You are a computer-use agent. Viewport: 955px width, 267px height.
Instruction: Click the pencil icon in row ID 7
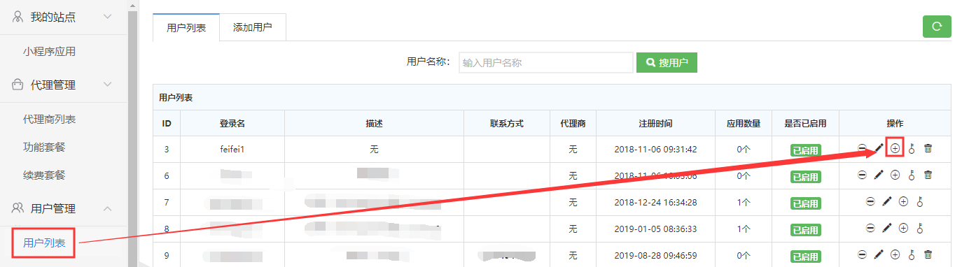pyautogui.click(x=887, y=201)
